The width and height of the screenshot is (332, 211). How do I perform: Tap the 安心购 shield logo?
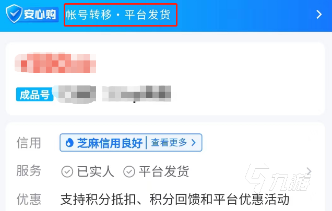(32, 14)
